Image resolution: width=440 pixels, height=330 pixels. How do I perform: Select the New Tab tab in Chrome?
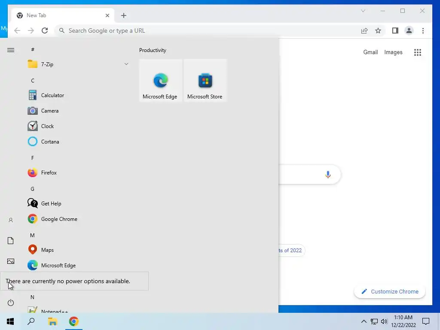coord(63,15)
